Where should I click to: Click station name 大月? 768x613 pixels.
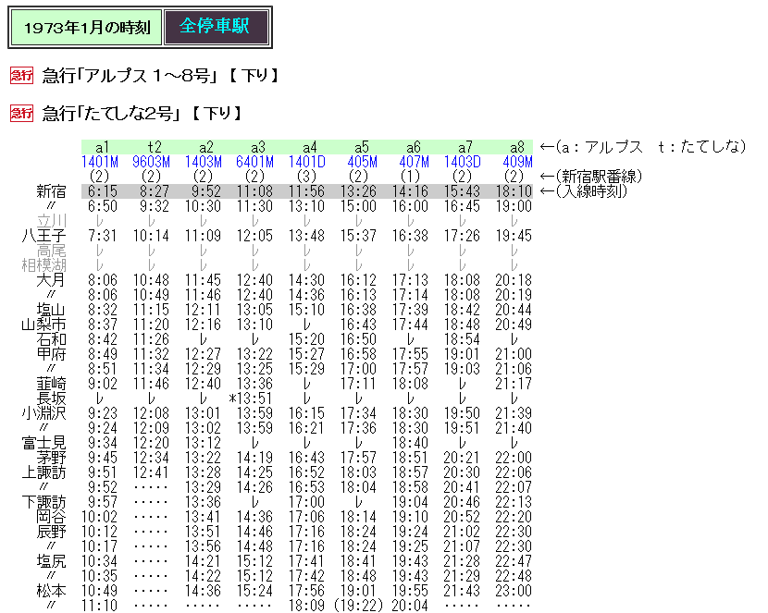coord(51,280)
